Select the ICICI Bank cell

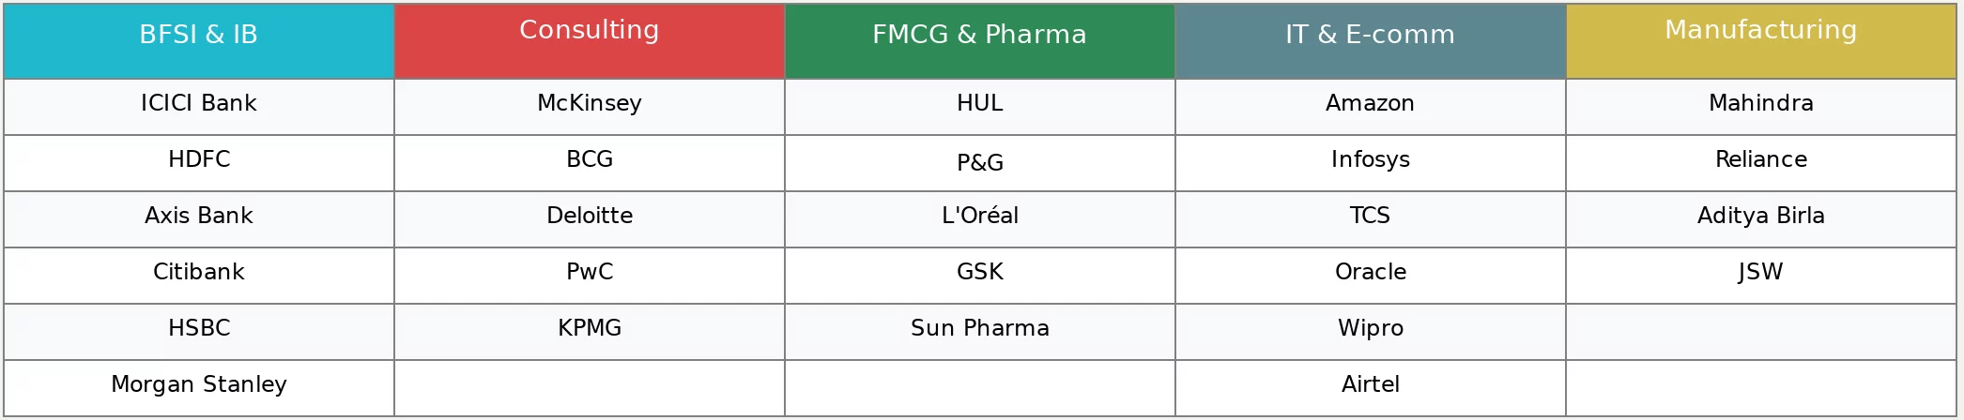pos(198,104)
